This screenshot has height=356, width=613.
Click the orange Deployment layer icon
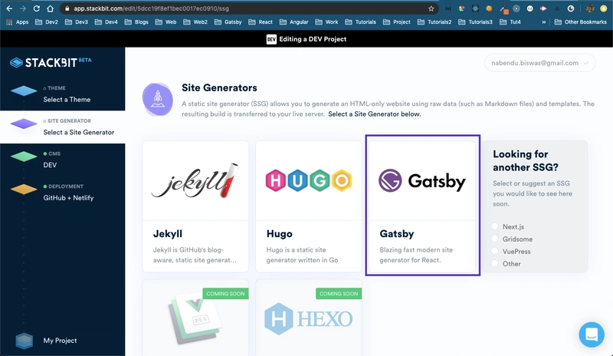tap(24, 190)
